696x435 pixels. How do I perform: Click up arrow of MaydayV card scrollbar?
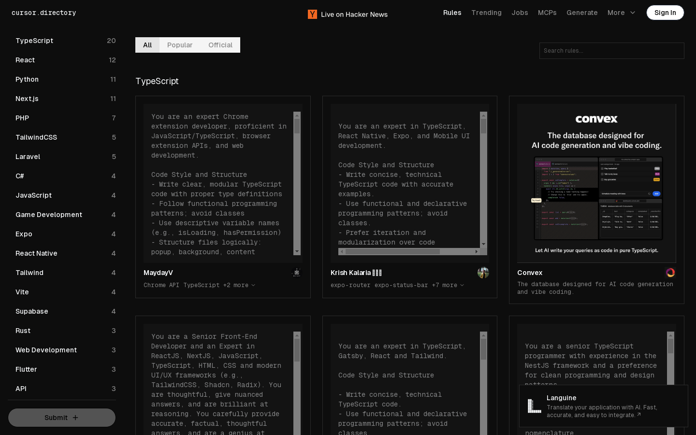[297, 116]
